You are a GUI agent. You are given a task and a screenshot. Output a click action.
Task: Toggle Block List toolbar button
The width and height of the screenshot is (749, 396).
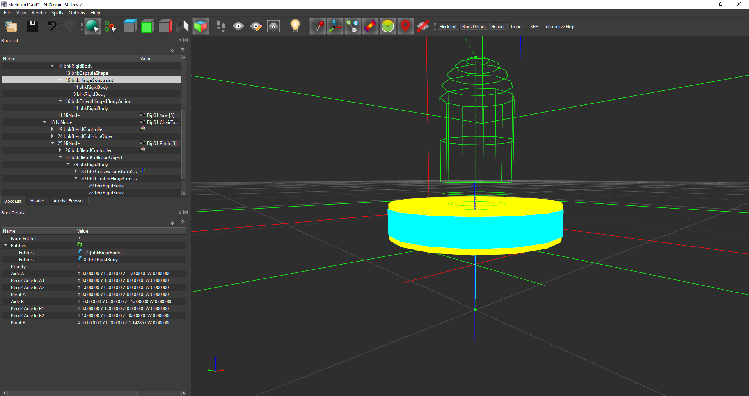448,27
